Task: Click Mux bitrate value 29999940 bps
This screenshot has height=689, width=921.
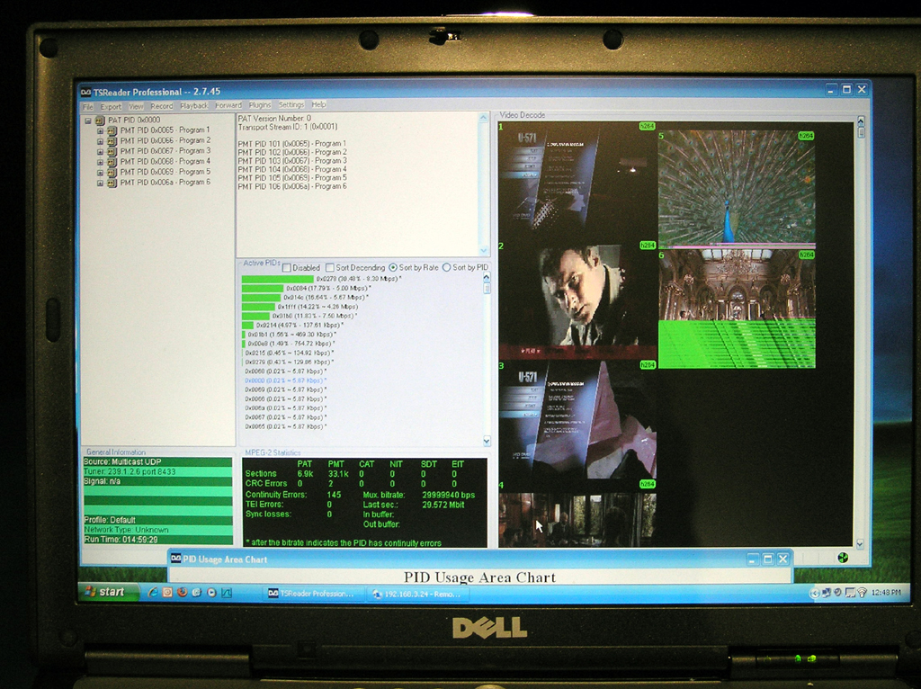Action: tap(449, 495)
